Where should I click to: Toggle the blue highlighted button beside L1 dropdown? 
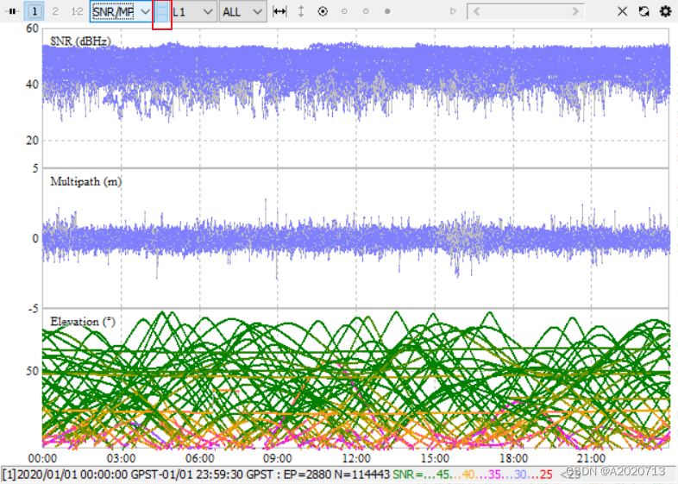point(162,12)
